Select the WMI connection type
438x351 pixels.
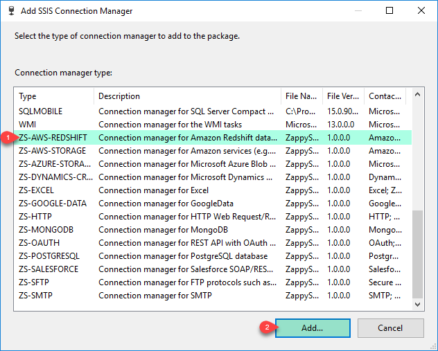tap(213, 125)
